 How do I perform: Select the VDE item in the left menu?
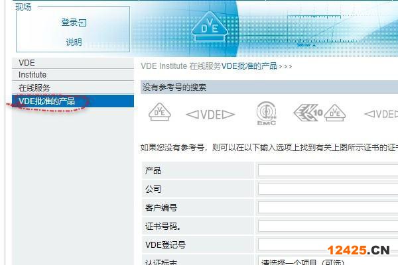(27, 63)
